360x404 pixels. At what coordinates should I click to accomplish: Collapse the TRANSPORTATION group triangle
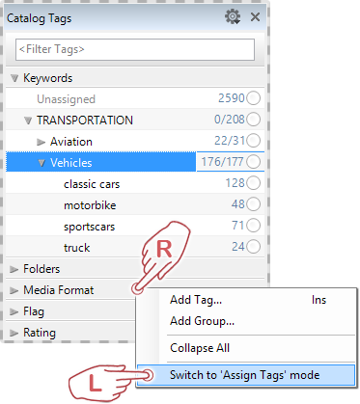(28, 121)
